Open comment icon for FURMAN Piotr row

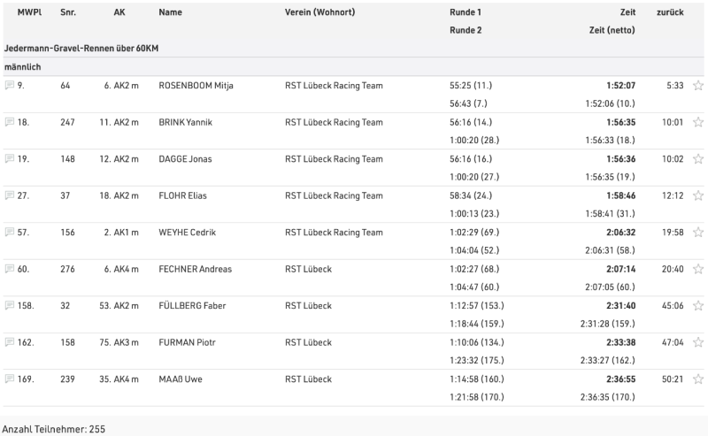[10, 342]
